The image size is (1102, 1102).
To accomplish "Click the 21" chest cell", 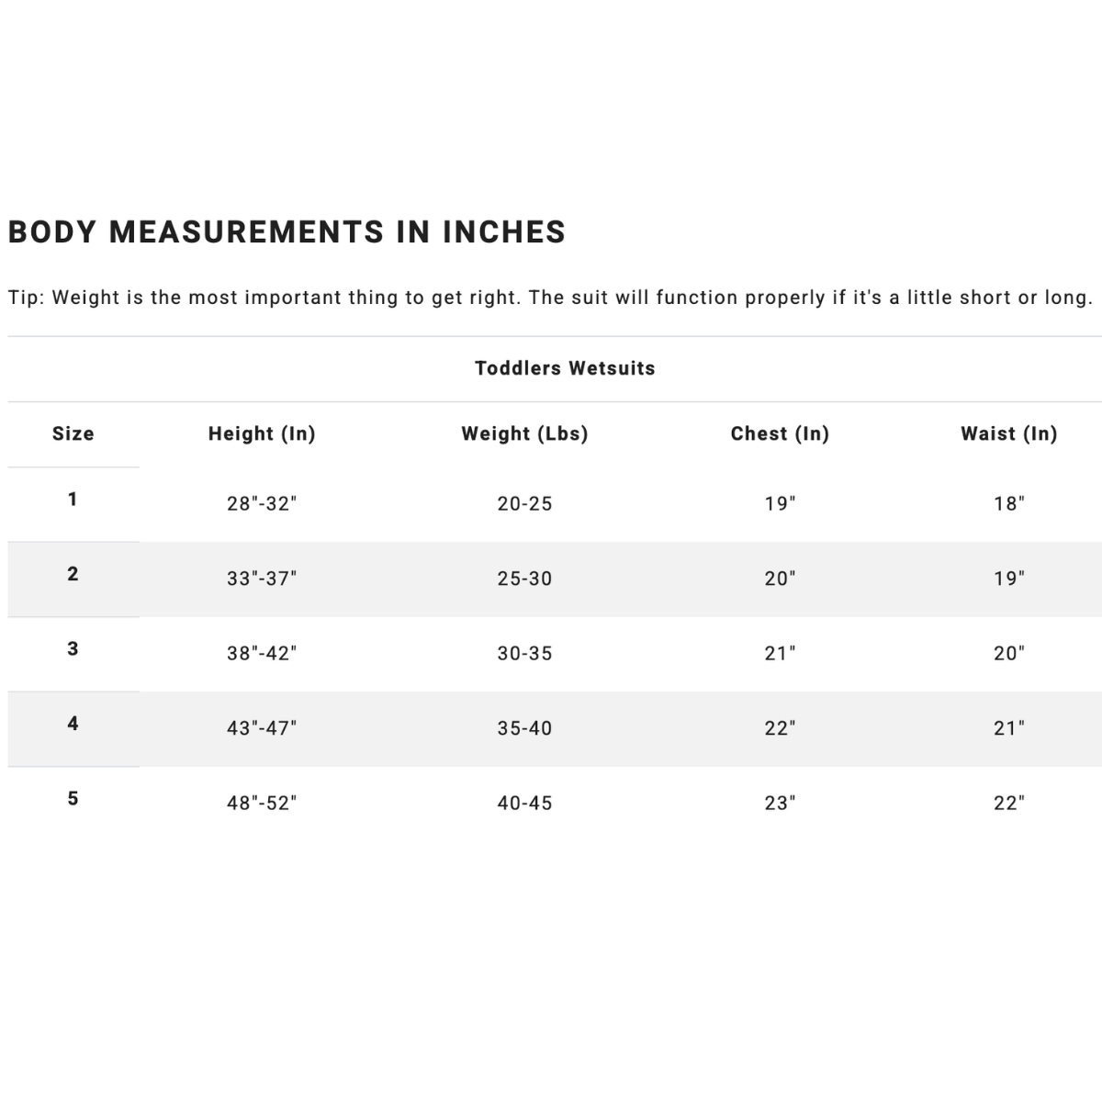I will click(x=780, y=653).
